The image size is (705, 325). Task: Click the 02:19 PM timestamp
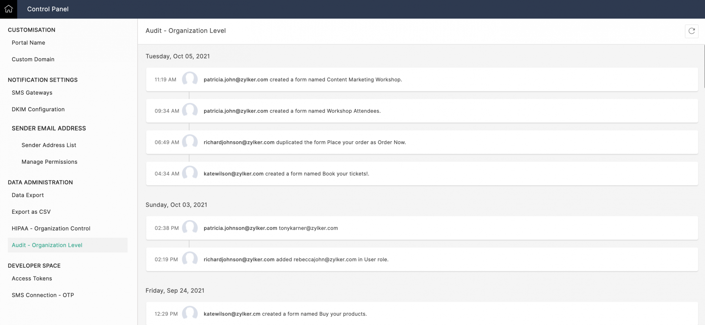click(x=166, y=260)
